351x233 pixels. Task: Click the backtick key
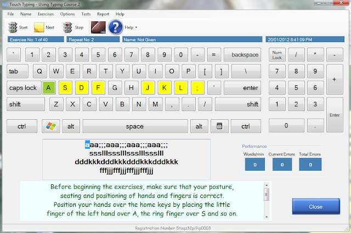coord(14,55)
